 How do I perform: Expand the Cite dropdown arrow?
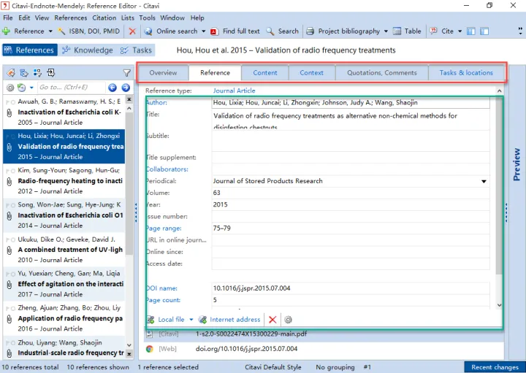click(x=460, y=31)
